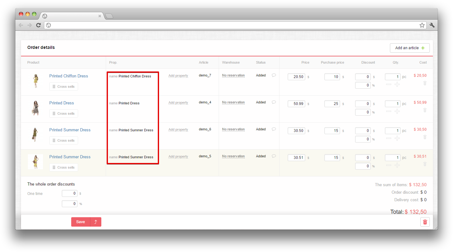
Task: Click the Add an article button
Action: tap(410, 48)
